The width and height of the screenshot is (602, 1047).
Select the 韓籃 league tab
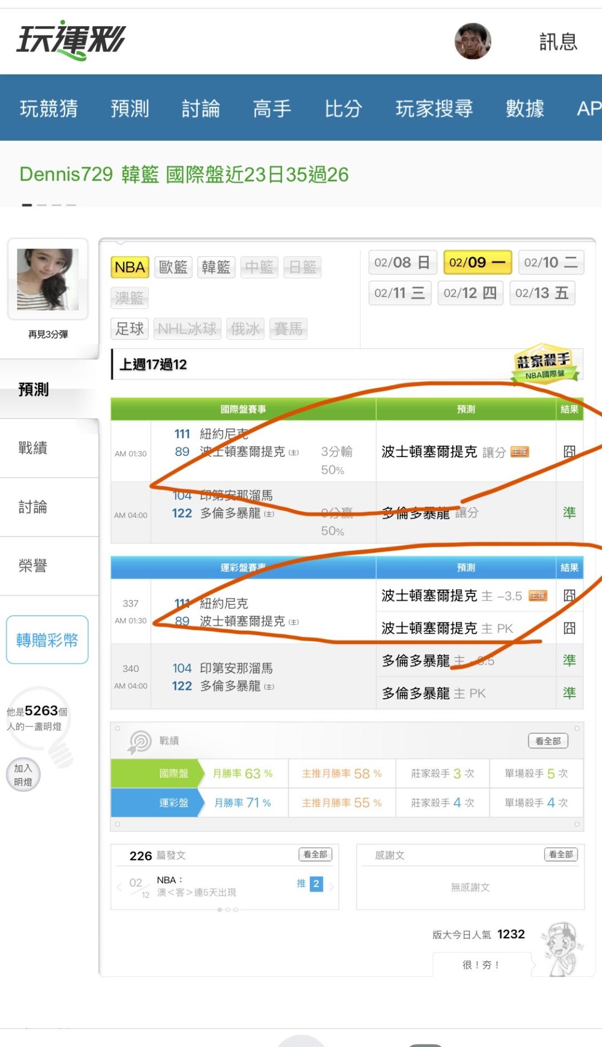216,267
